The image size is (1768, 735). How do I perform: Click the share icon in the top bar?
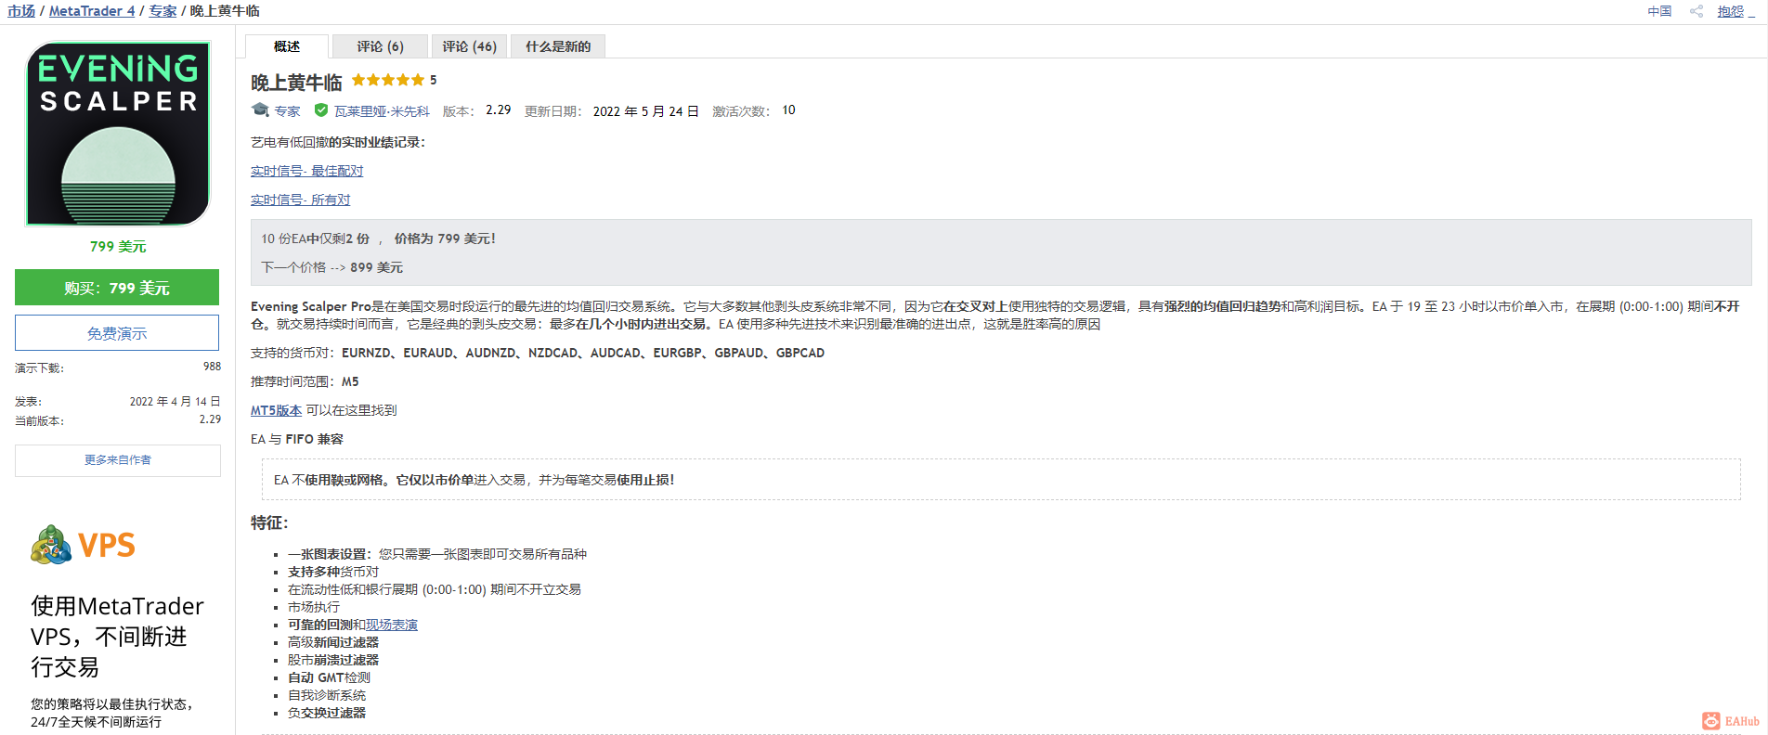click(x=1696, y=11)
